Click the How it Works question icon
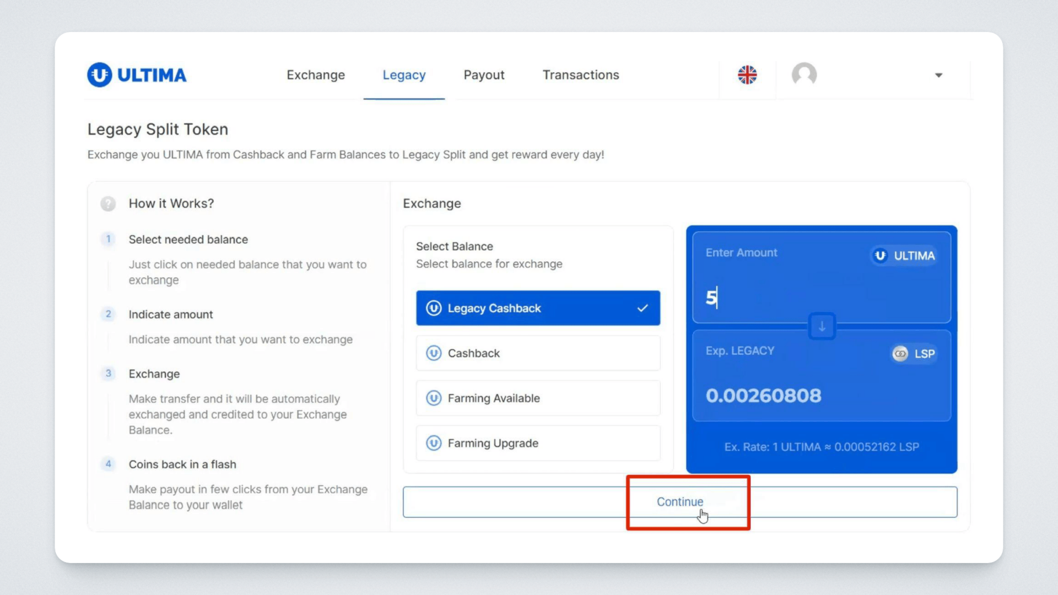This screenshot has height=595, width=1058. (108, 204)
